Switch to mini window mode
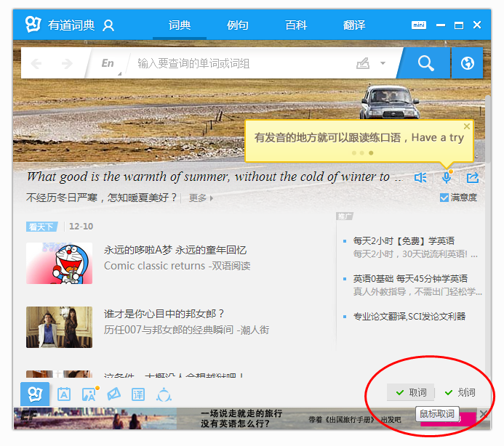504x446 pixels. 419,25
